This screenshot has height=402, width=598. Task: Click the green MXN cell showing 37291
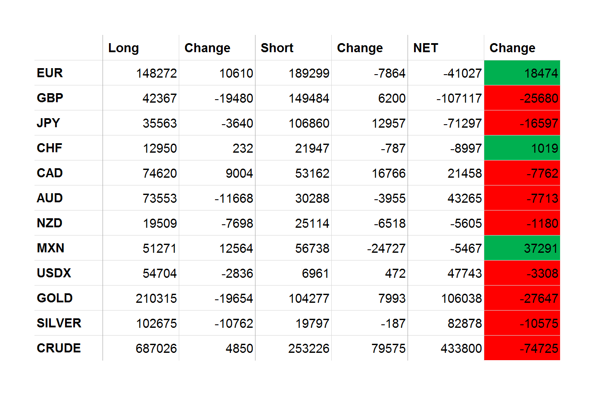click(x=522, y=248)
